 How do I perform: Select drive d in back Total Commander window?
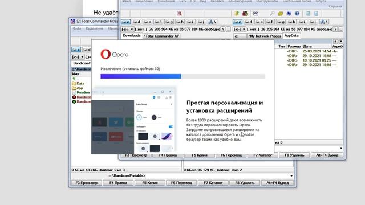[87, 50]
